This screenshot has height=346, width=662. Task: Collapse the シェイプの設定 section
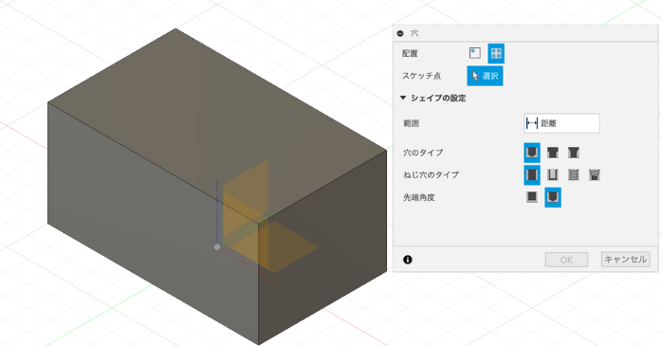tap(403, 98)
